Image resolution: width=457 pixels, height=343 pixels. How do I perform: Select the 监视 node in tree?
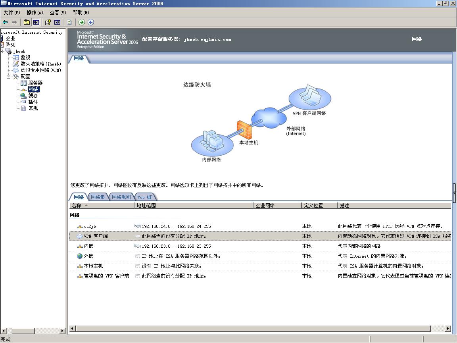pyautogui.click(x=25, y=58)
